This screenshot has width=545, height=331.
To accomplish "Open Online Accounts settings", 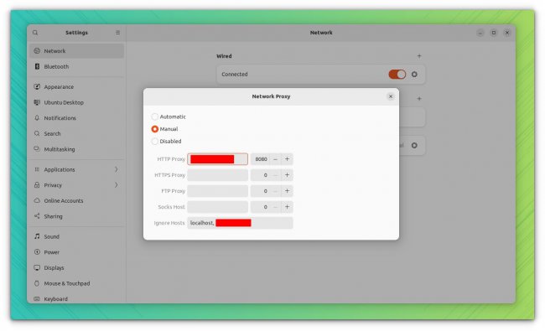I will [x=76, y=201].
